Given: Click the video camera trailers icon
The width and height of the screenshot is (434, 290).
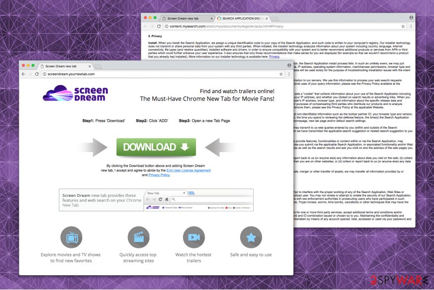Looking at the screenshot, I should [x=194, y=237].
